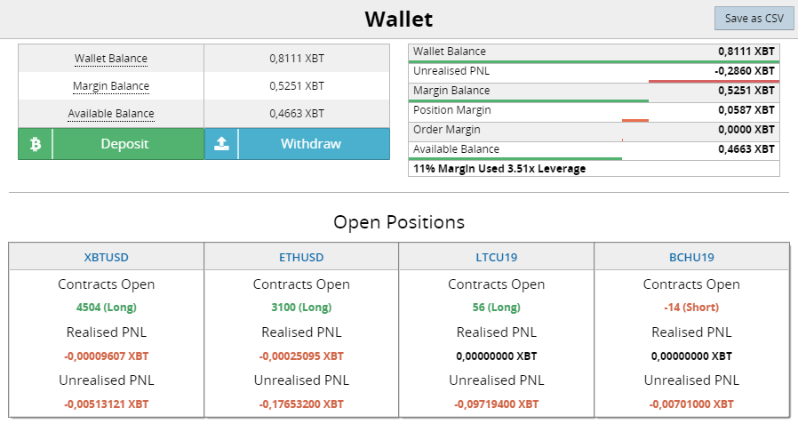Click the Bitcoin icon on the Deposit button
The height and width of the screenshot is (440, 798).
pos(36,144)
